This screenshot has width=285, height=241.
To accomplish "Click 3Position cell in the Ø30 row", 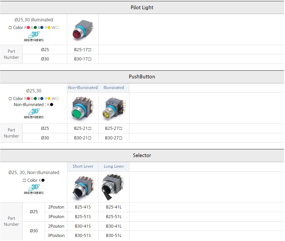I will 56,236.
